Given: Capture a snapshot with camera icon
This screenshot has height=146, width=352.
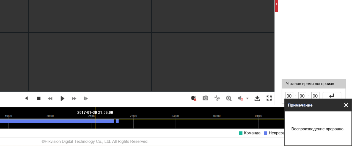Looking at the screenshot, I should [x=205, y=98].
